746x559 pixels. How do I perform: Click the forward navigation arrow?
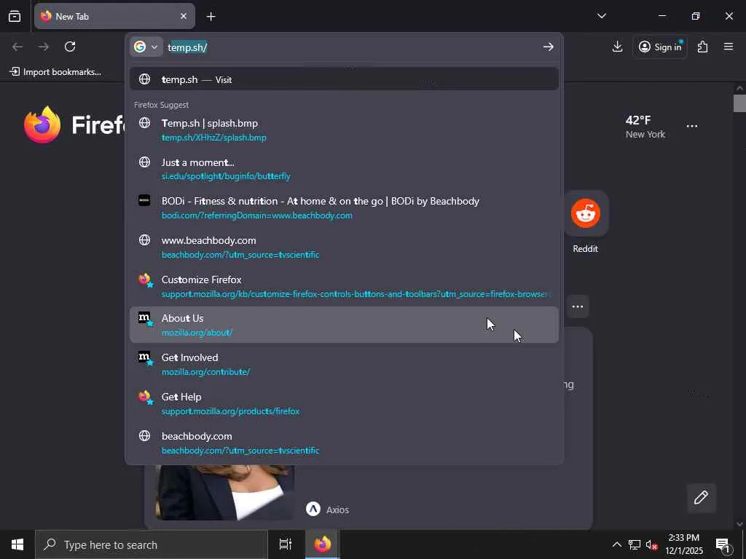(x=44, y=47)
